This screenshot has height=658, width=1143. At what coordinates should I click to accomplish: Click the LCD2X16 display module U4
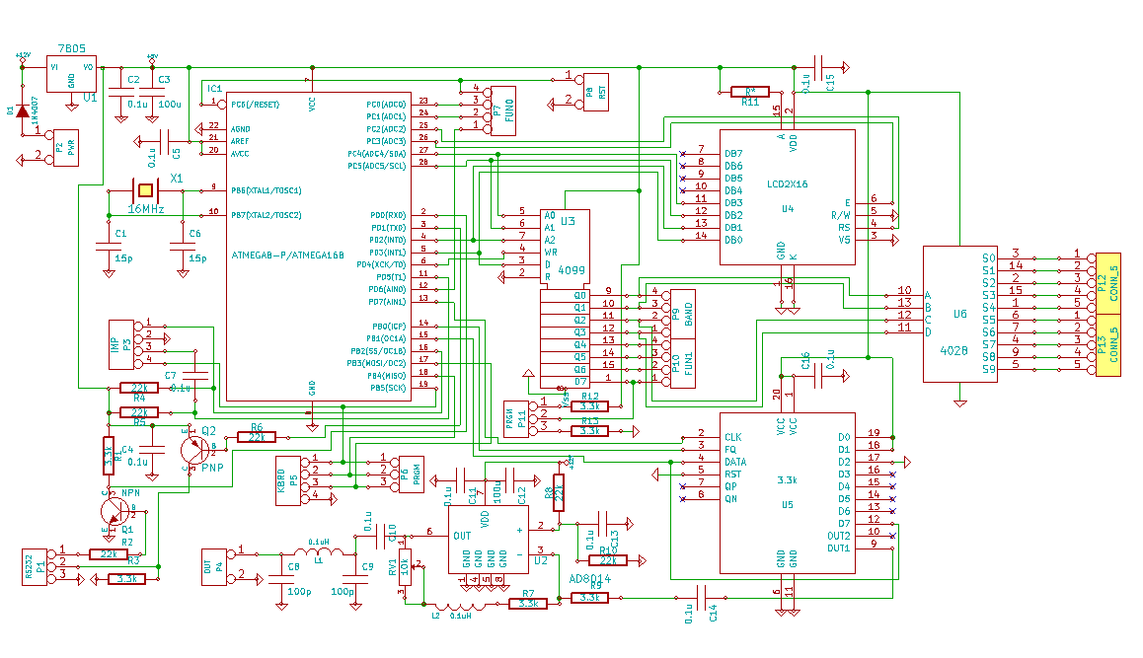click(x=787, y=197)
